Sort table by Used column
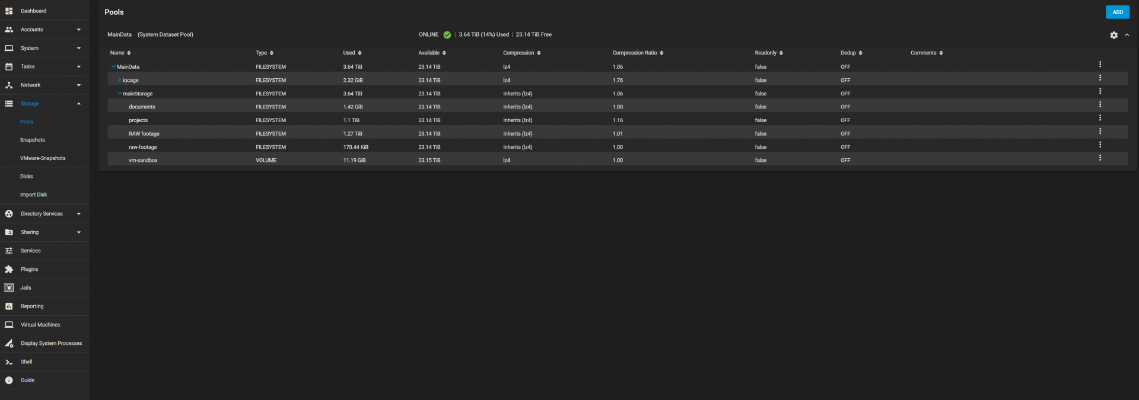 click(352, 53)
